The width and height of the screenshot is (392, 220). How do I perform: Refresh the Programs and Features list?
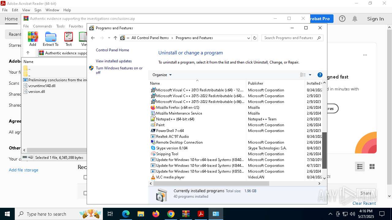tap(255, 38)
